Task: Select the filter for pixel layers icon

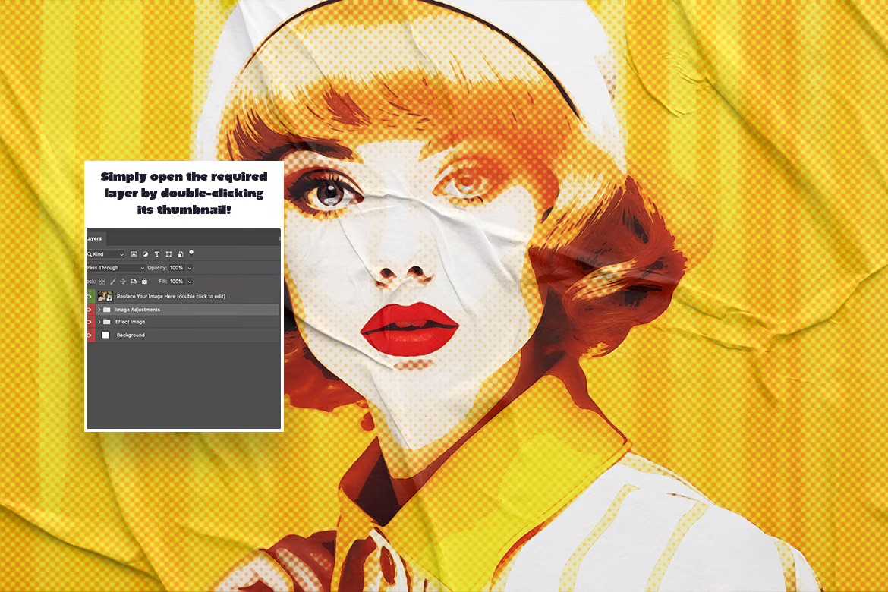Action: tap(135, 254)
